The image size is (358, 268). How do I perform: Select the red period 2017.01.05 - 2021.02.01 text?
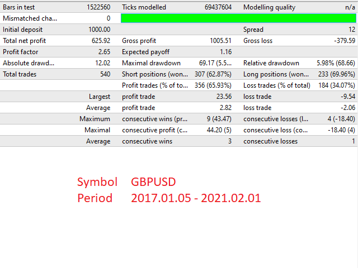(x=196, y=198)
